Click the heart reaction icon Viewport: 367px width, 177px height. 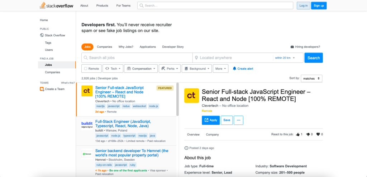point(318,135)
